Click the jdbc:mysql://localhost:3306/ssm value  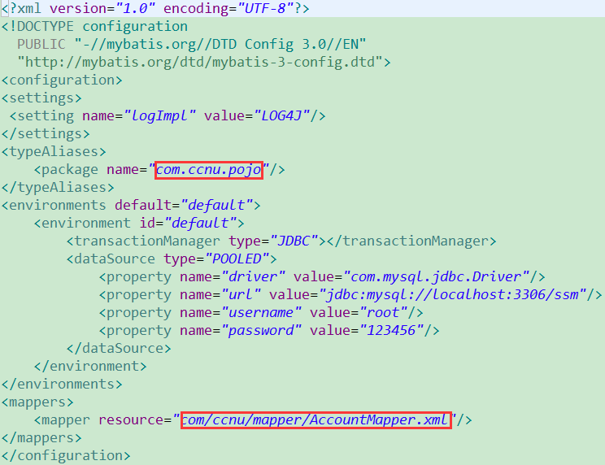(452, 294)
